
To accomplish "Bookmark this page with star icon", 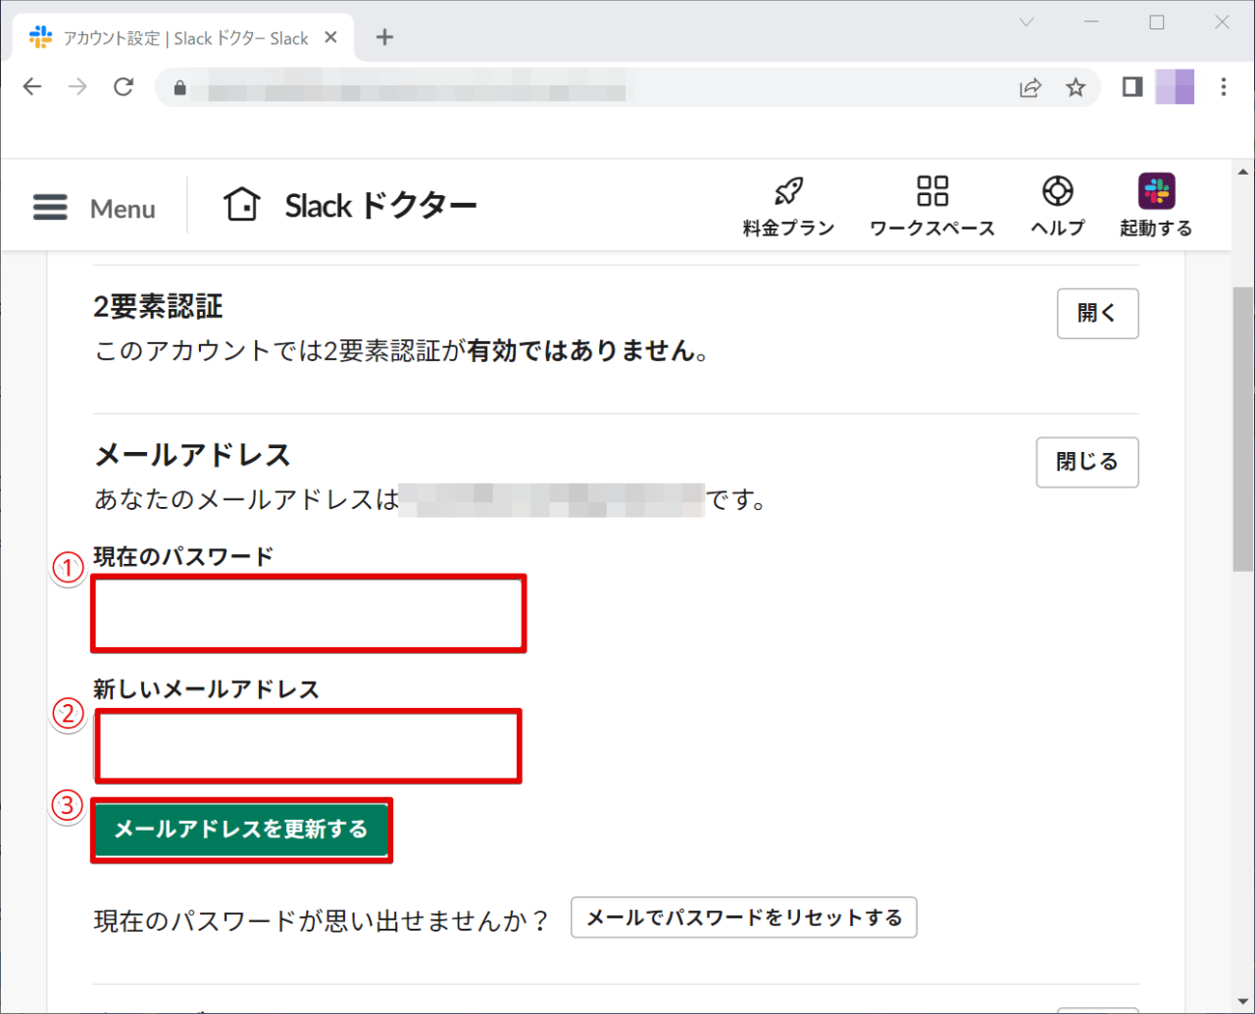I will pos(1076,88).
